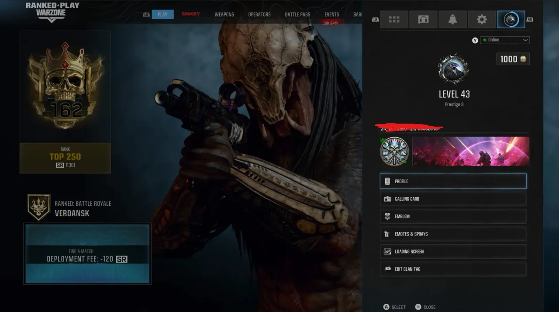The image size is (559, 312).
Task: Click the Loading Screen row icon
Action: click(x=387, y=251)
